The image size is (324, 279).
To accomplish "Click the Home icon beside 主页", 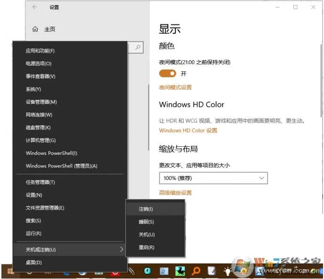I will point(35,29).
